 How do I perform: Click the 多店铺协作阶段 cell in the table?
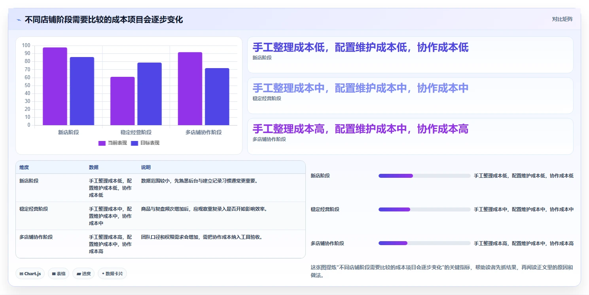36,237
